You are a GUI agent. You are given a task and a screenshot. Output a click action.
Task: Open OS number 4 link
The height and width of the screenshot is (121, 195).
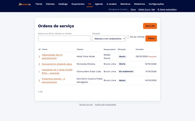[39, 64]
